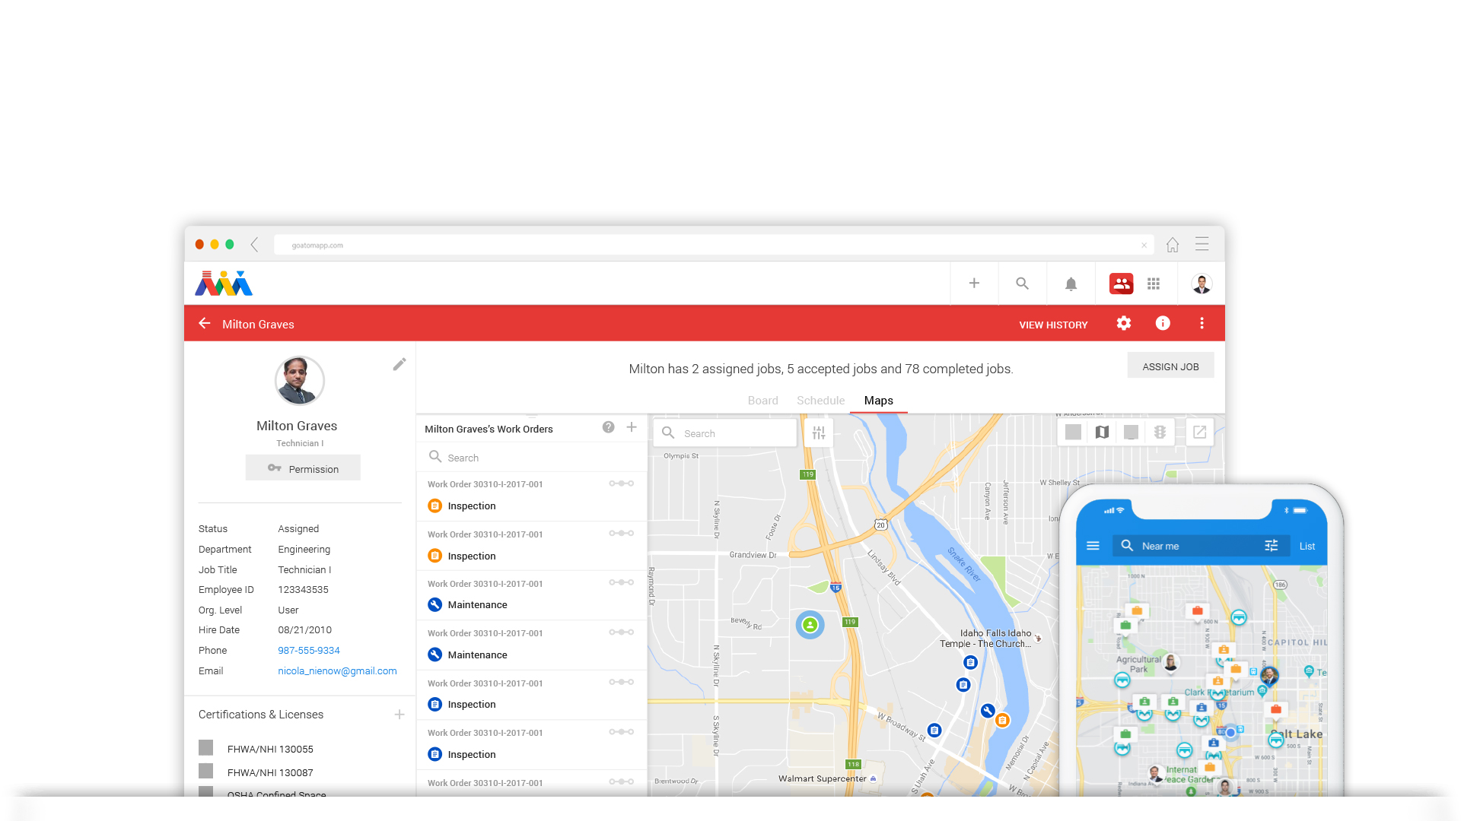Open the user avatar in top bar

(x=1202, y=284)
